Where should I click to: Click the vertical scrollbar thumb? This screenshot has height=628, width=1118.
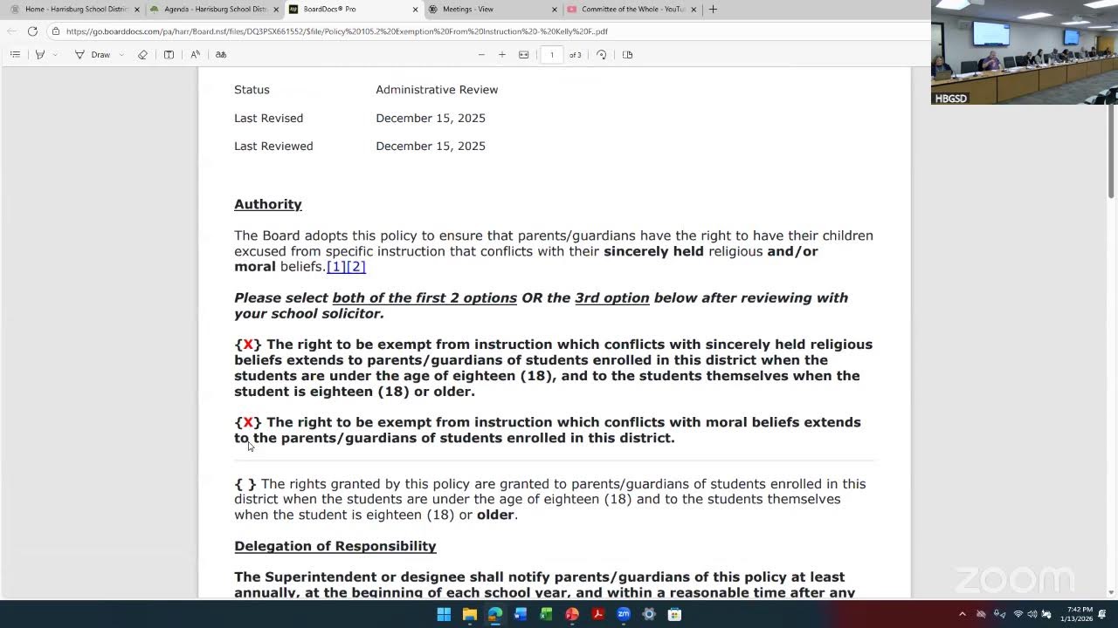pos(1112,153)
